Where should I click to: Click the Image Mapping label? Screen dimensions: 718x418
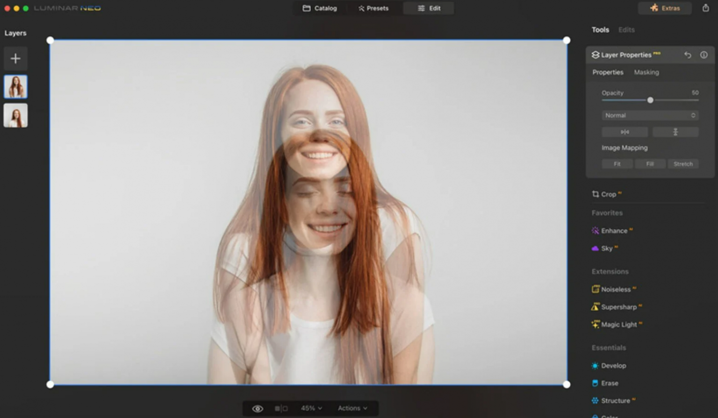pos(625,148)
